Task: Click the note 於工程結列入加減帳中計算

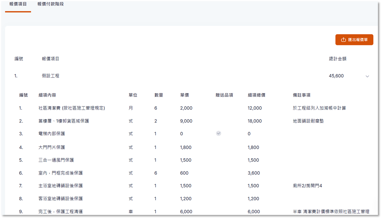Action: [319, 108]
